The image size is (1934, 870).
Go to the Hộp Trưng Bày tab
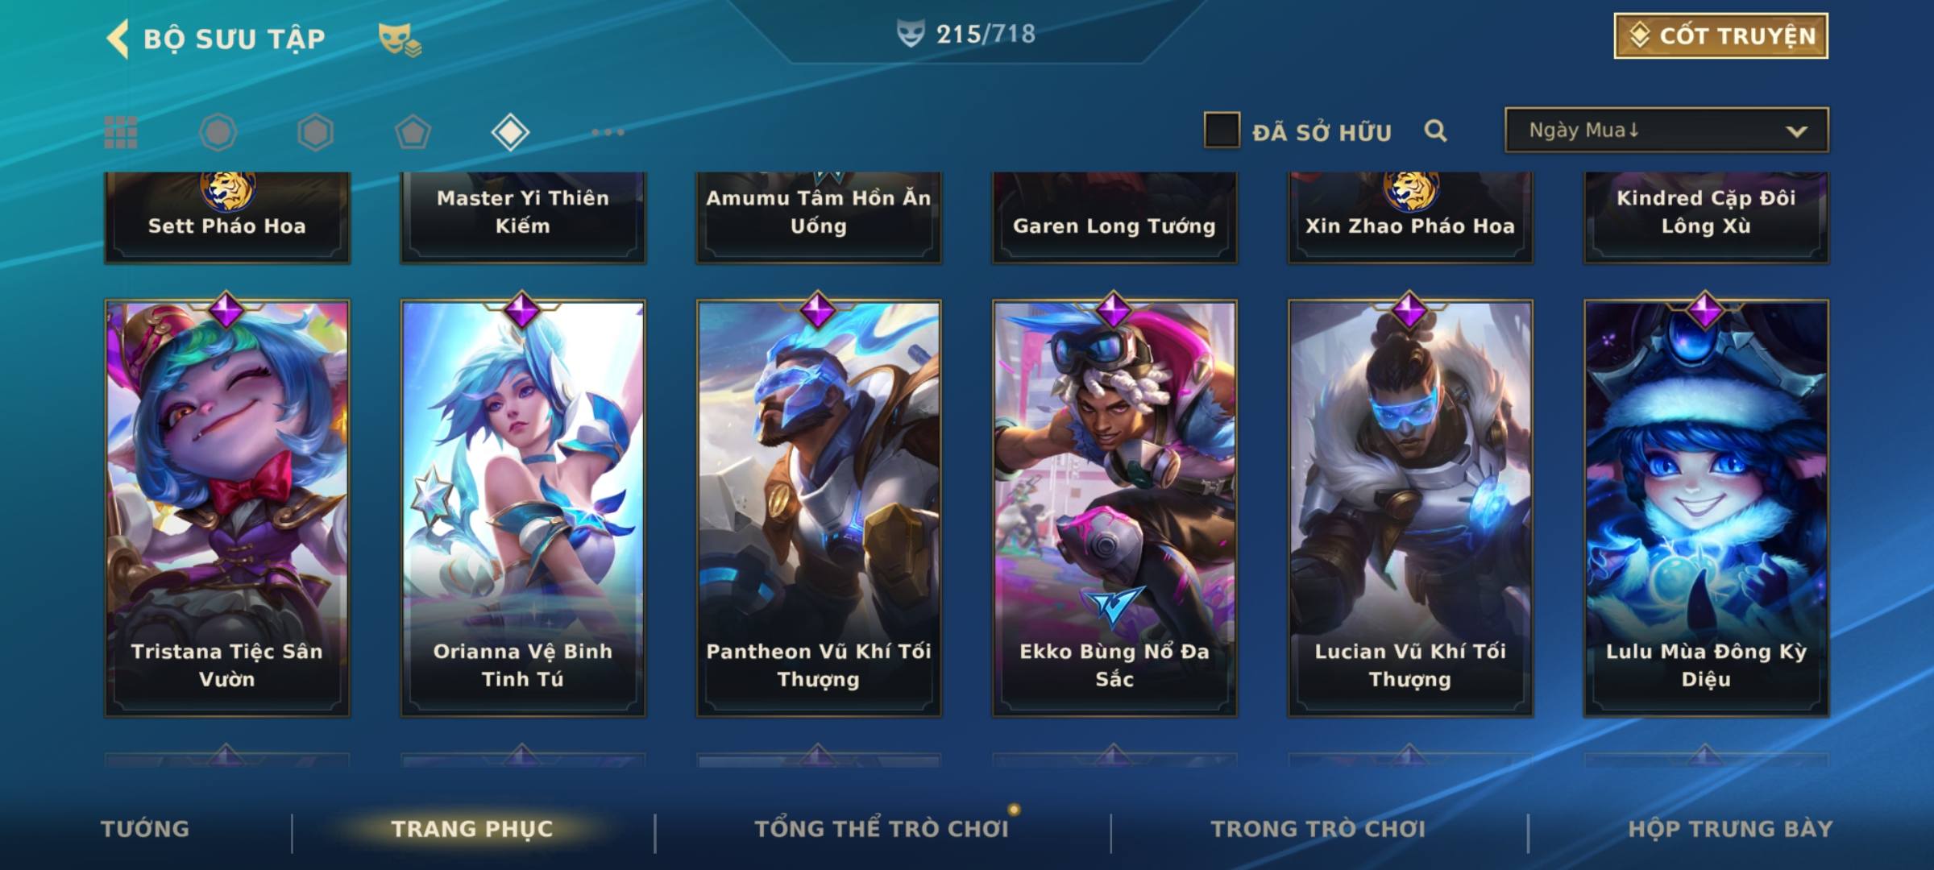click(x=1730, y=829)
